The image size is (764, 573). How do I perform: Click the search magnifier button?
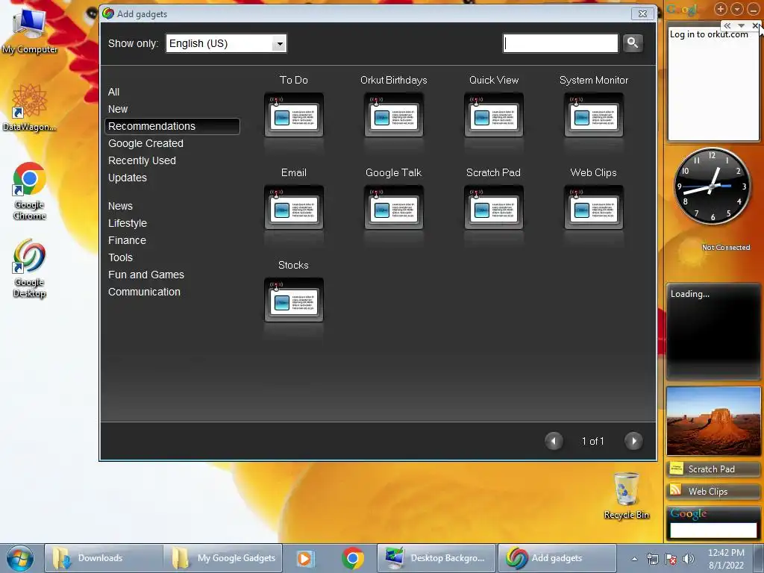coord(633,43)
